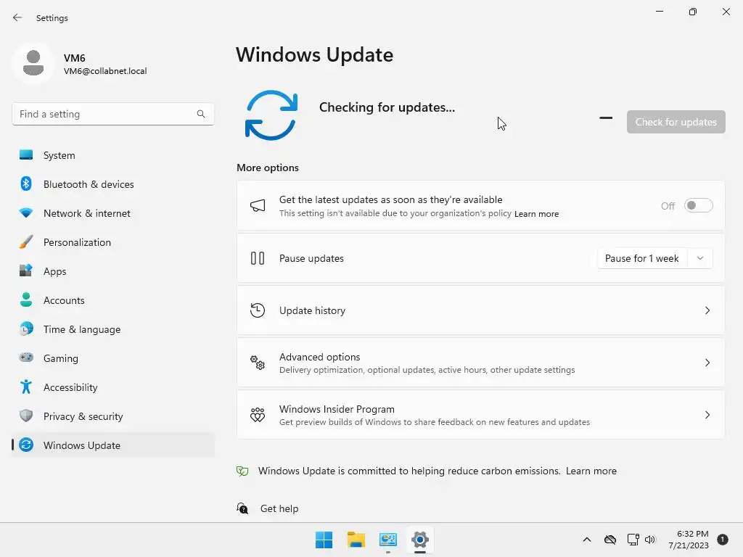Click the Windows Insider hearts icon

258,415
